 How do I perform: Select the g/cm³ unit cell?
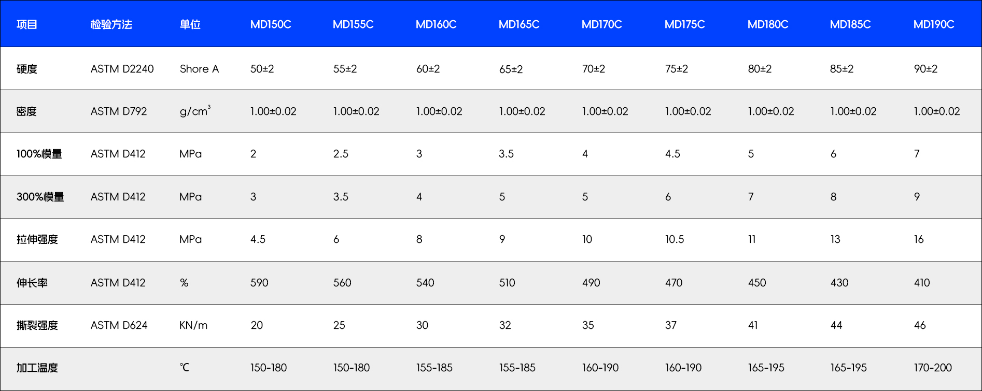pyautogui.click(x=194, y=111)
